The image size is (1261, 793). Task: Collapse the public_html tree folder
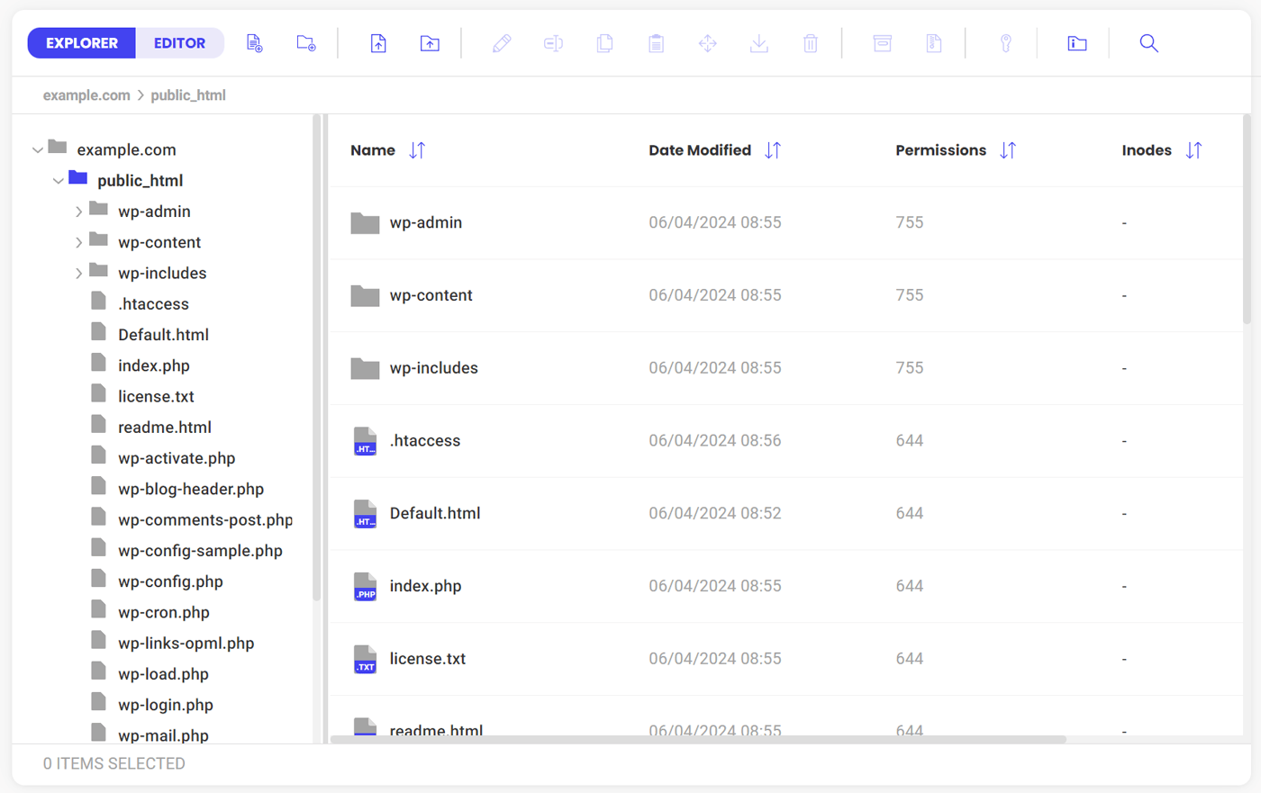[58, 180]
